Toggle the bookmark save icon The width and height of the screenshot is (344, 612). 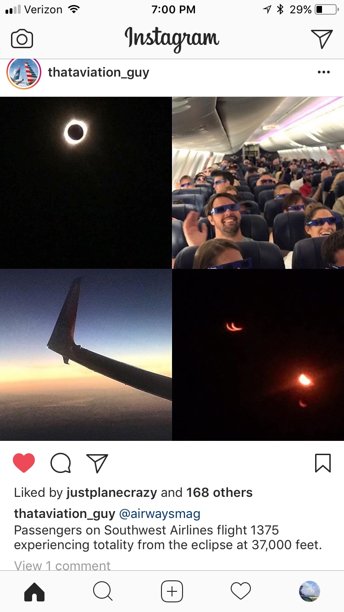point(323,463)
